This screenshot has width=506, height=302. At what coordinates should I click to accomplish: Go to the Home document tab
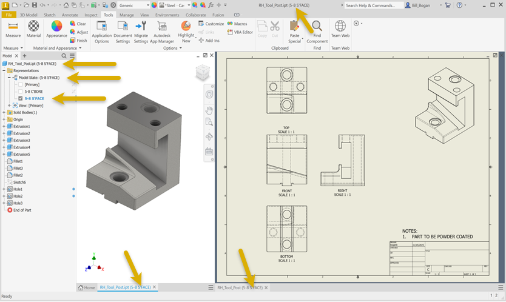(87, 287)
